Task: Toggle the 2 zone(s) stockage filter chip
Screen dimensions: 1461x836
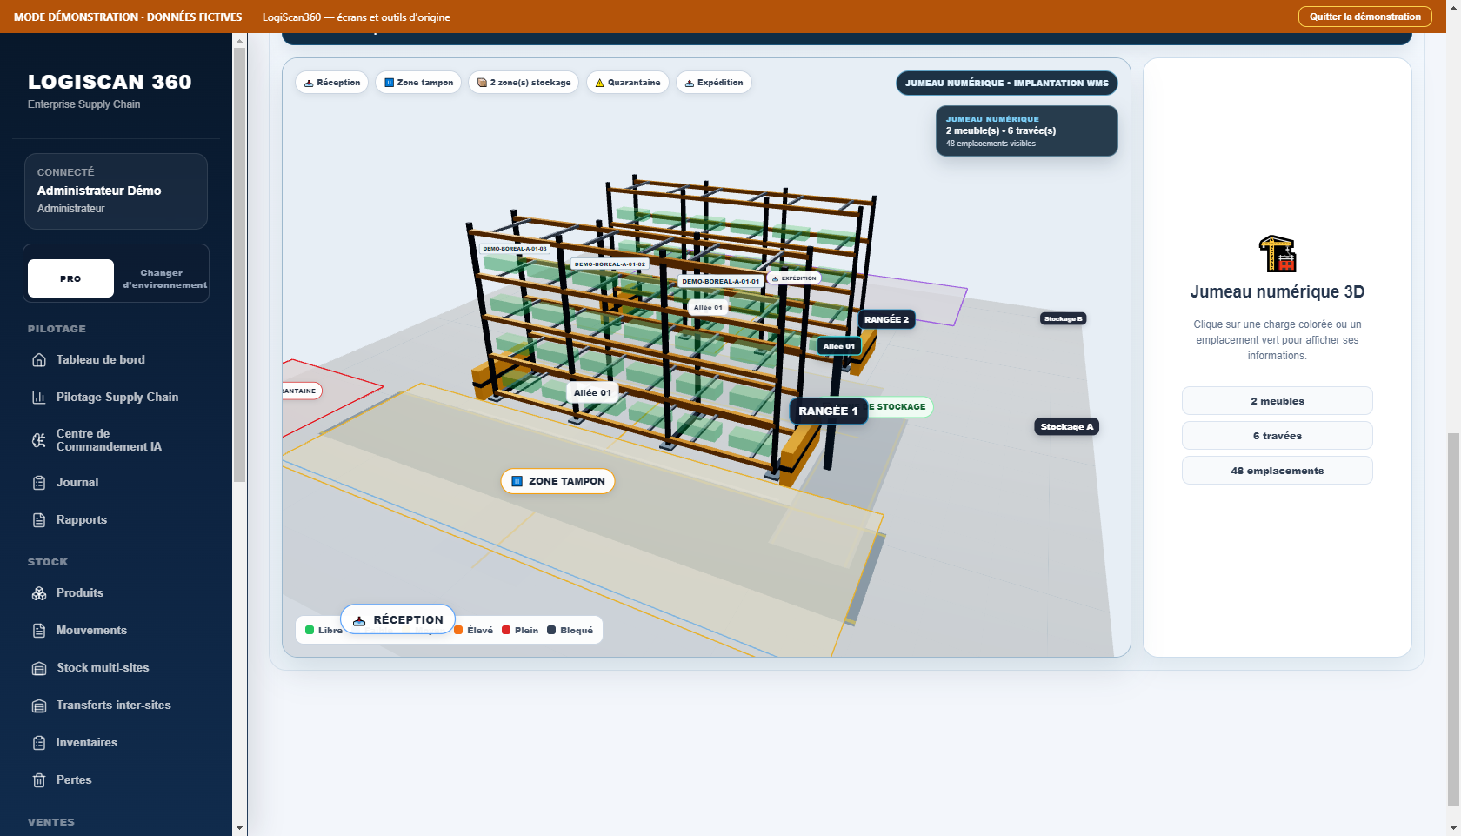Action: point(524,83)
